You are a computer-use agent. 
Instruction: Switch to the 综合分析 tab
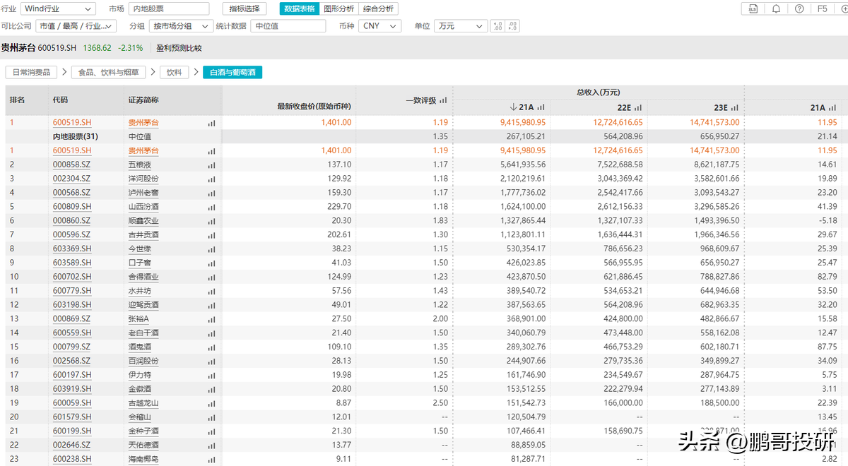pos(378,8)
